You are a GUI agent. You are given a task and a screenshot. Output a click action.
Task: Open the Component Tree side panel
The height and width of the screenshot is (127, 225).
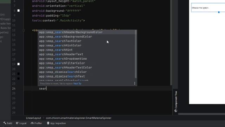point(176,102)
